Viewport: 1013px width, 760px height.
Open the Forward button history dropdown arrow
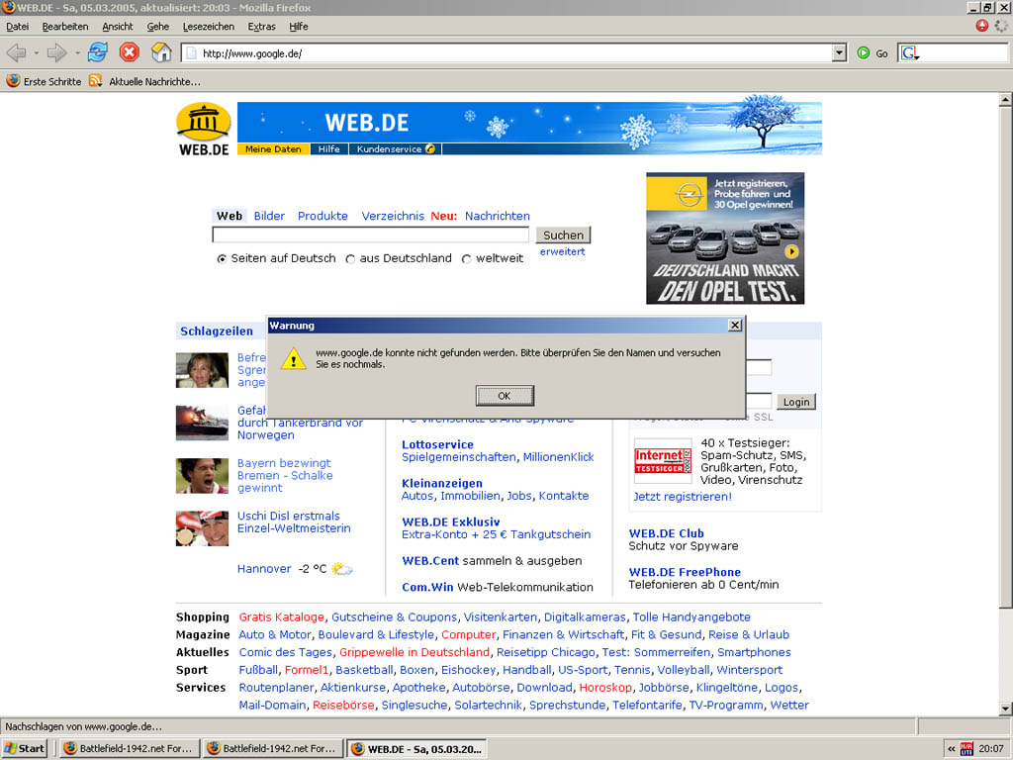point(77,53)
